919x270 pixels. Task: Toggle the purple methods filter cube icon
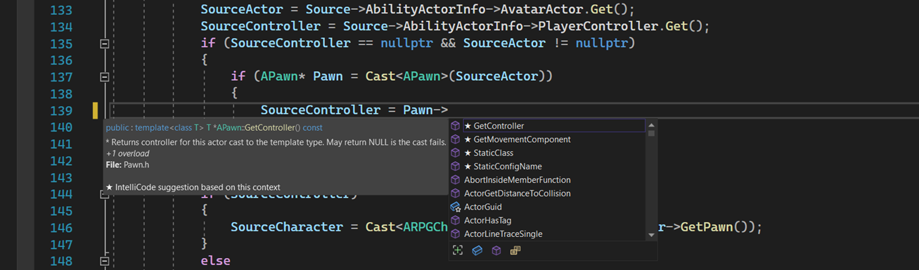(496, 250)
